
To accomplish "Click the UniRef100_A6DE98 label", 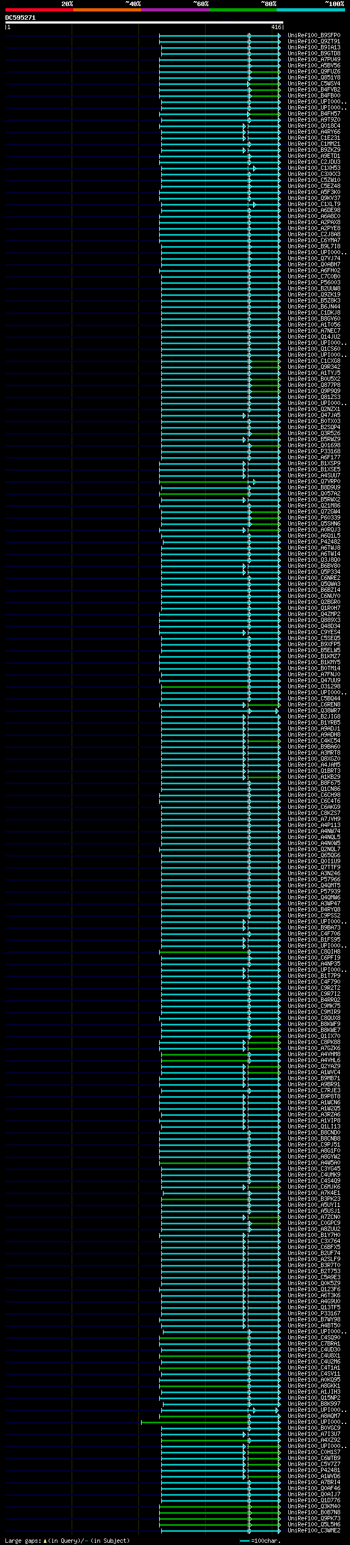I will (313, 210).
